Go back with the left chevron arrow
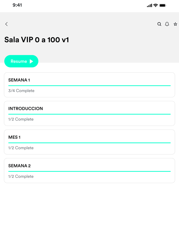179x238 pixels. 7,24
